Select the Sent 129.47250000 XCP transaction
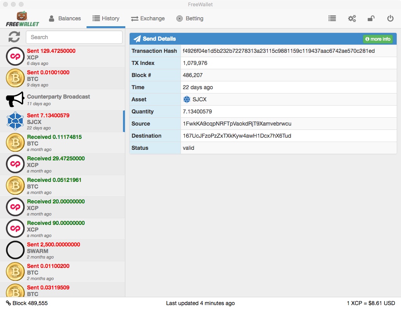The image size is (401, 309). pos(62,57)
